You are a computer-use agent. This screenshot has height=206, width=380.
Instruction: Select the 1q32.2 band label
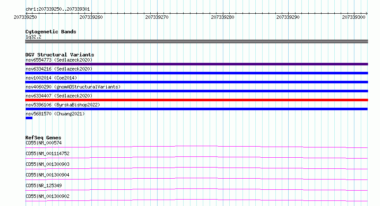tap(33, 37)
